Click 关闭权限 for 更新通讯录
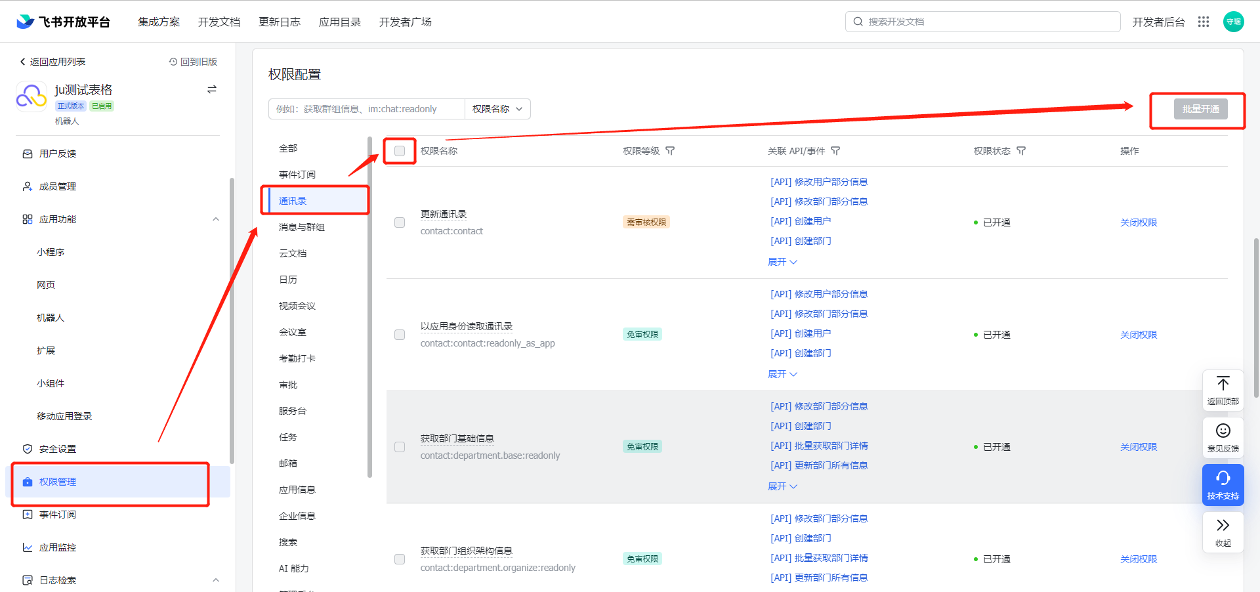Screen dimensions: 1260x592 click(x=1139, y=222)
